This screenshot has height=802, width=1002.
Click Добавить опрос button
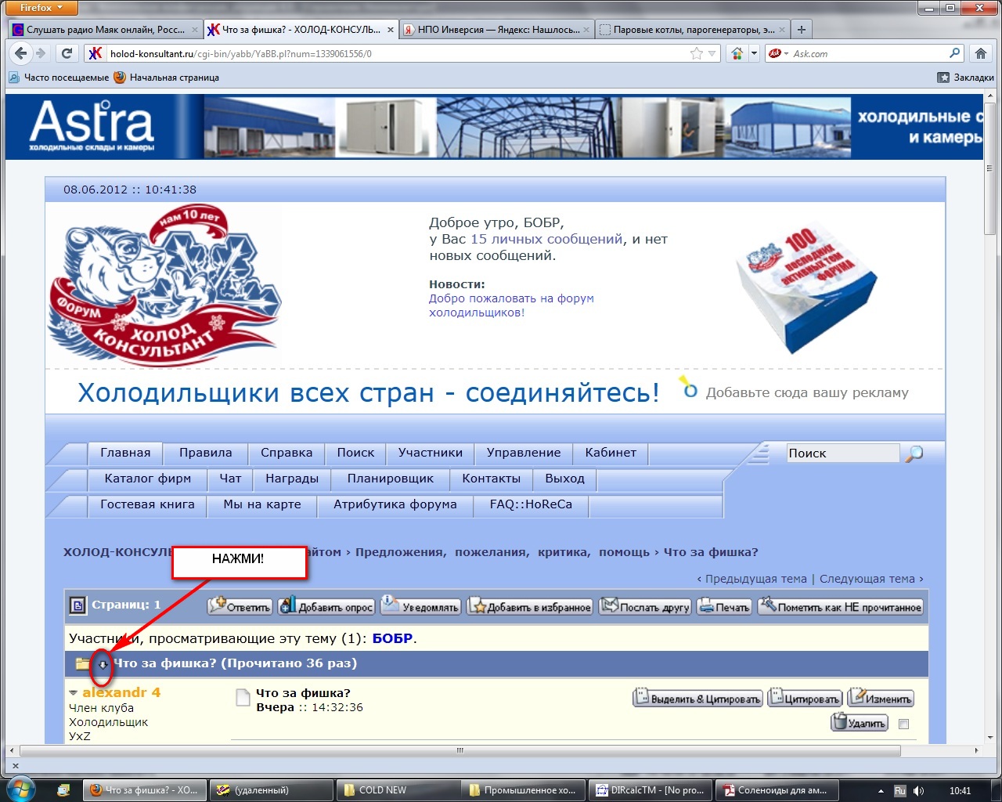[x=326, y=606]
